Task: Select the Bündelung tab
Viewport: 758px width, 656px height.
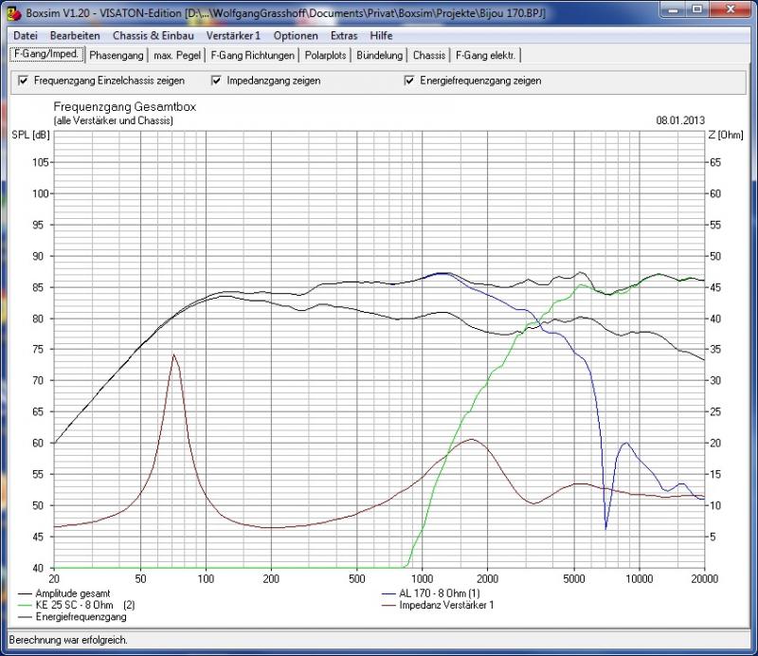Action: pyautogui.click(x=381, y=55)
